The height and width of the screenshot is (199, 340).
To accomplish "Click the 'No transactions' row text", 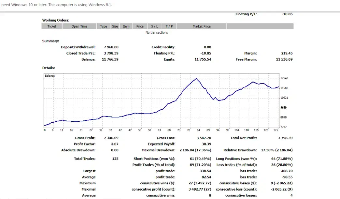I will pyautogui.click(x=157, y=33).
